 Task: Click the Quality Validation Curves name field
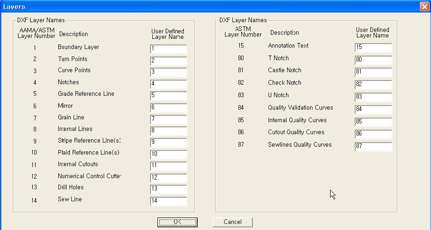coord(373,110)
